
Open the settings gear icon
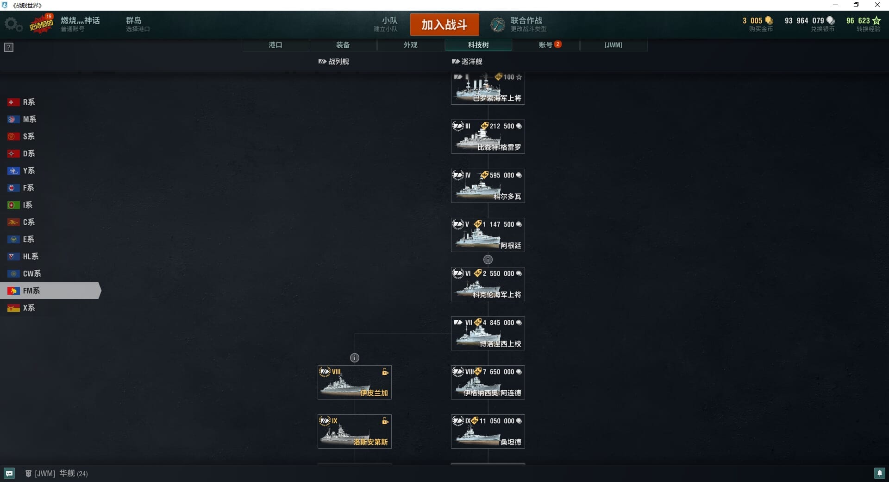pyautogui.click(x=13, y=25)
